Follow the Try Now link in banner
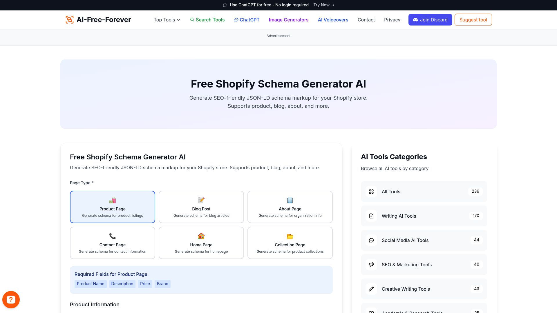This screenshot has width=557, height=313. click(323, 5)
